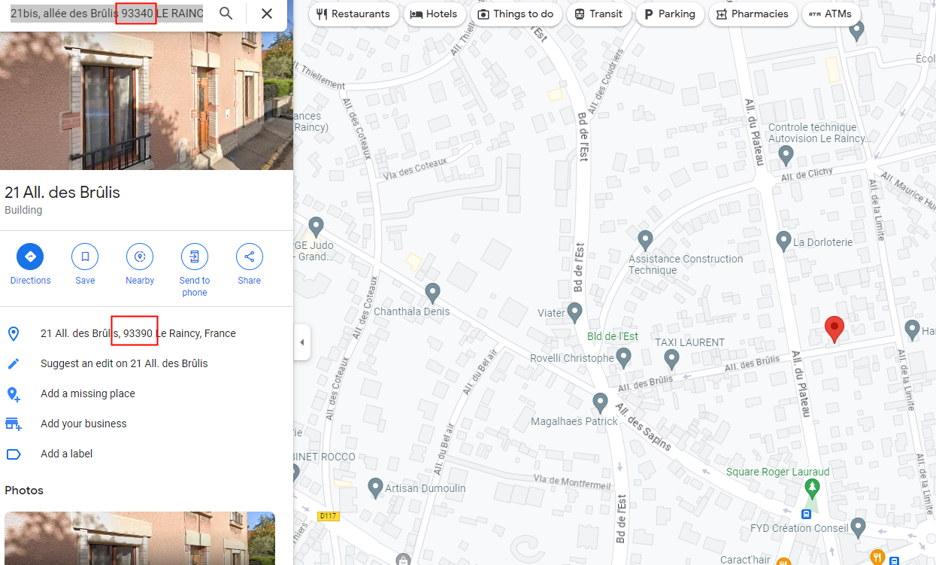This screenshot has height=565, width=936.
Task: Clear the search with the X icon
Action: tap(267, 14)
